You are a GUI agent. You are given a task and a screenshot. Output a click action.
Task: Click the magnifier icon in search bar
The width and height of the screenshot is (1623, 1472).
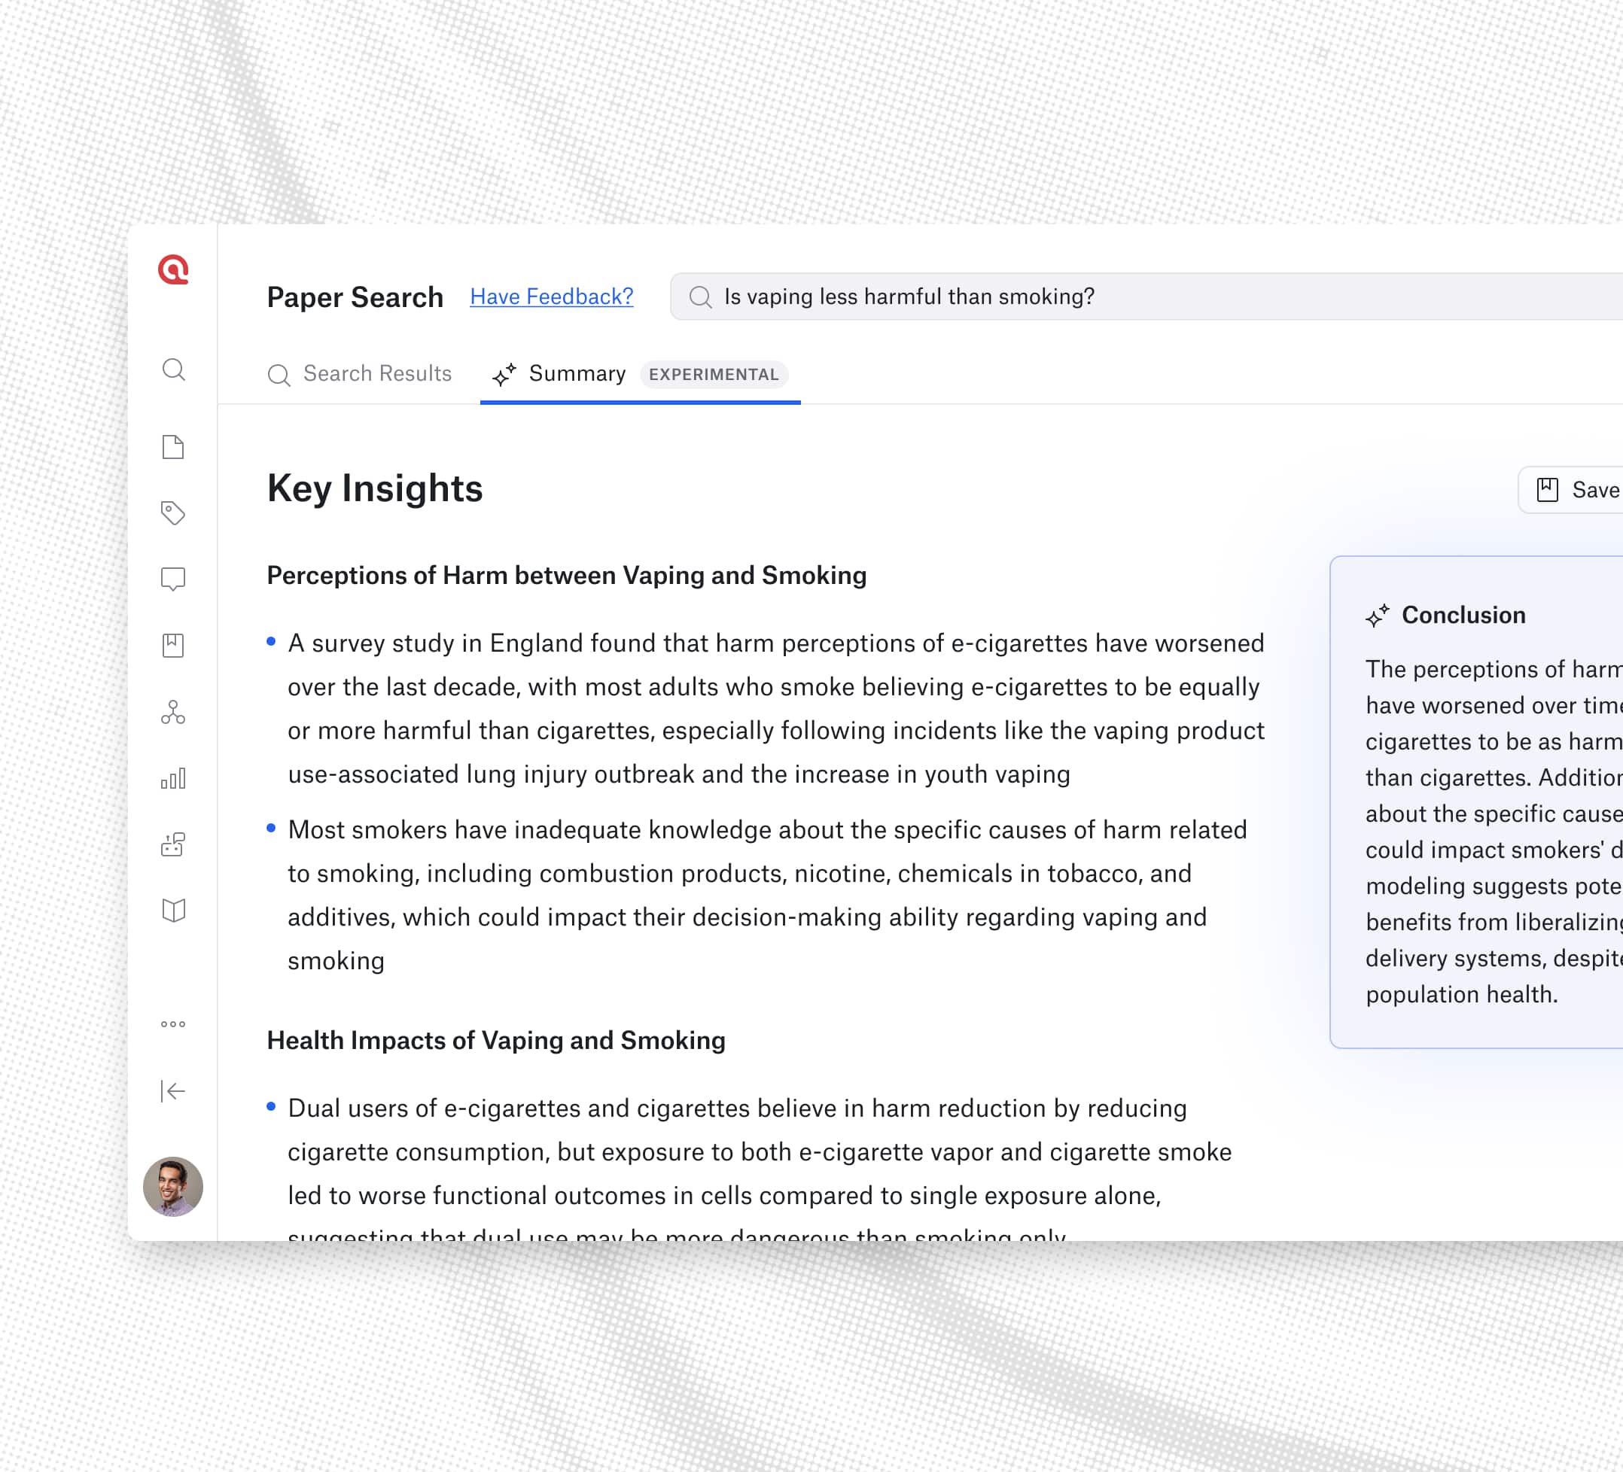tap(700, 297)
